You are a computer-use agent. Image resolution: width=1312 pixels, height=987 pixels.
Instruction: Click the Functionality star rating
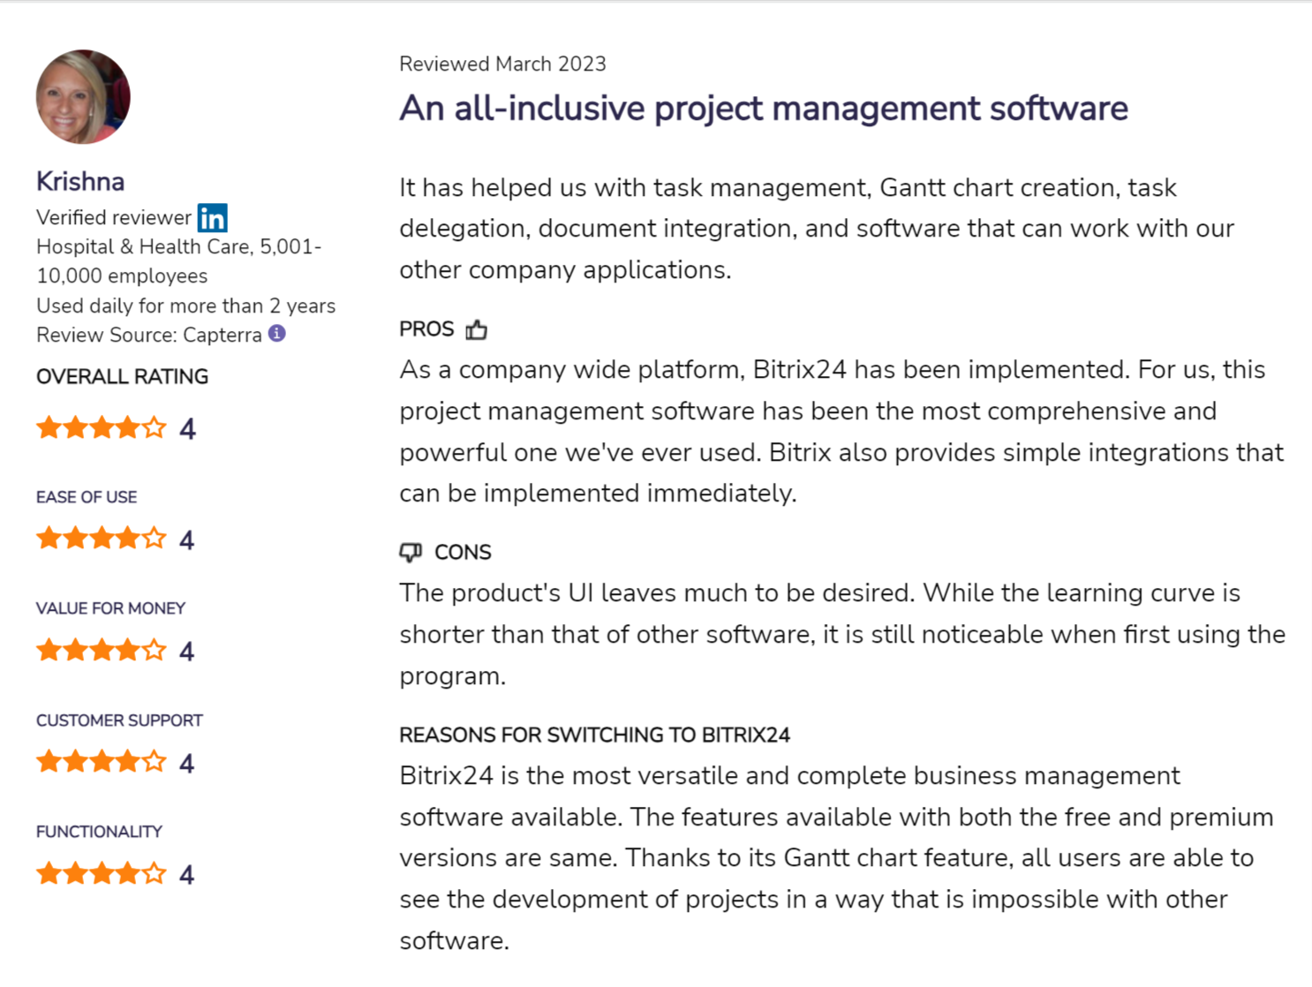pyautogui.click(x=101, y=874)
